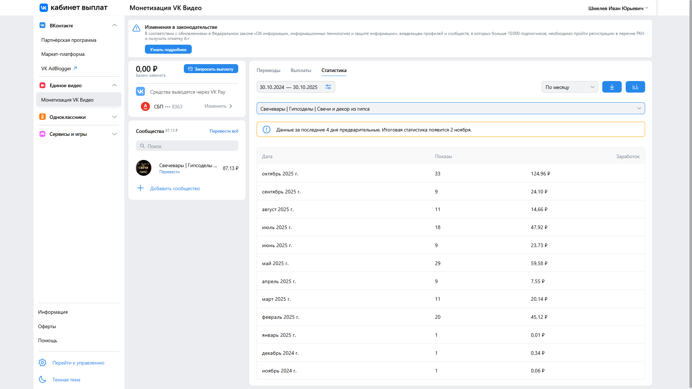The height and width of the screenshot is (389, 692).
Task: Open the bar chart view icon
Action: (635, 87)
